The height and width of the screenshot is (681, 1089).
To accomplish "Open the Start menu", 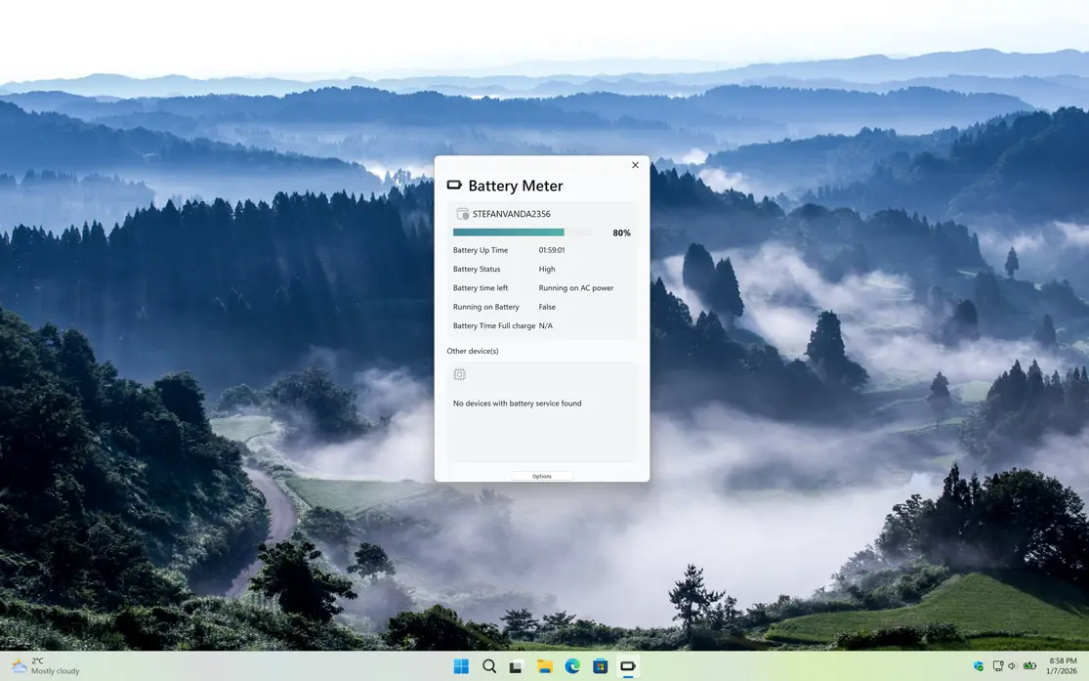I will click(460, 665).
